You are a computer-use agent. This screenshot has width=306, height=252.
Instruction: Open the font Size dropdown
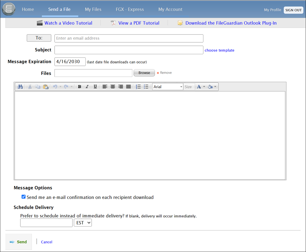click(189, 87)
